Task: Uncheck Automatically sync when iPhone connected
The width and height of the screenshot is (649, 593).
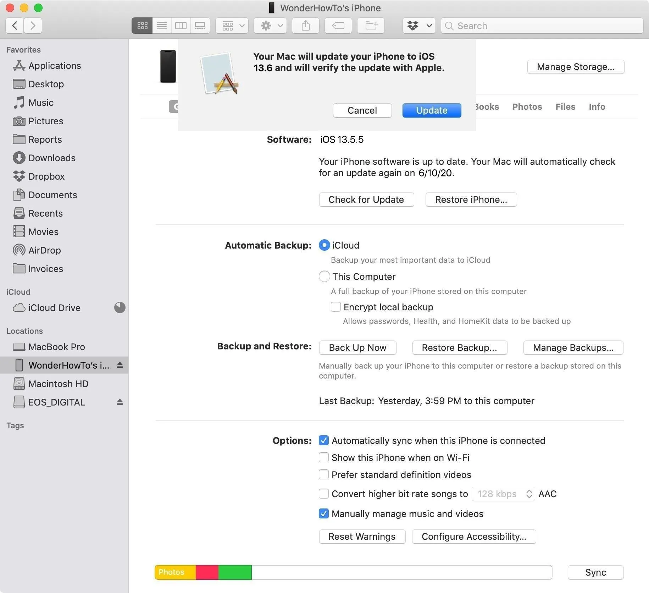Action: point(324,440)
